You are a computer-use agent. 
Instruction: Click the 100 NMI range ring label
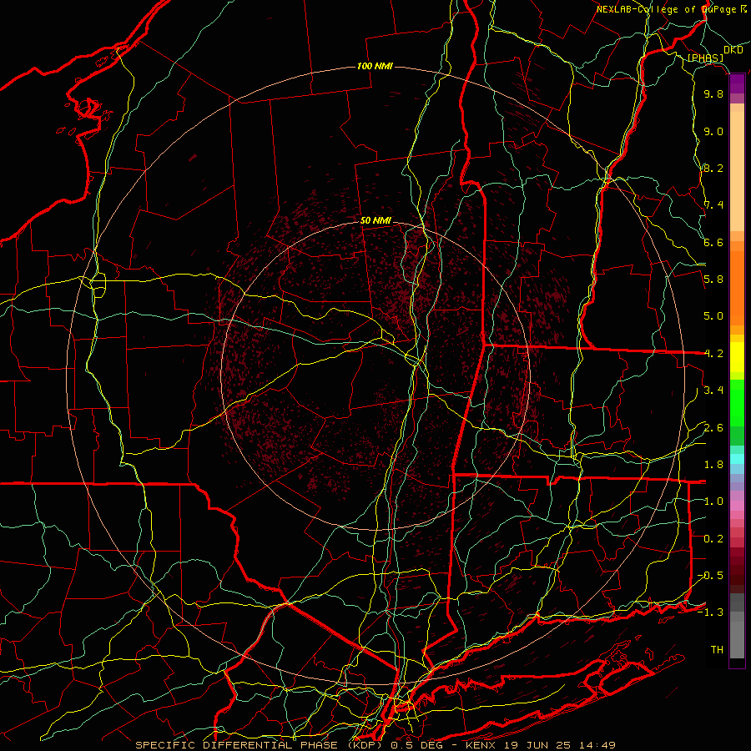tap(375, 66)
